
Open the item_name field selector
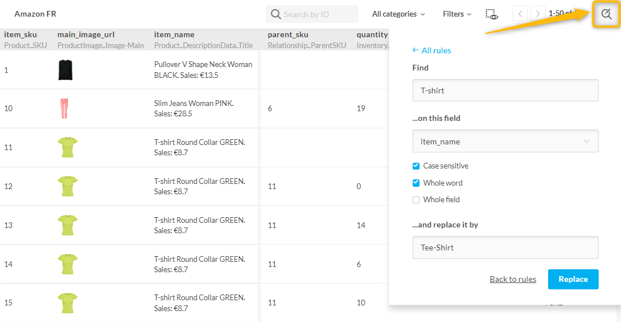tap(505, 142)
